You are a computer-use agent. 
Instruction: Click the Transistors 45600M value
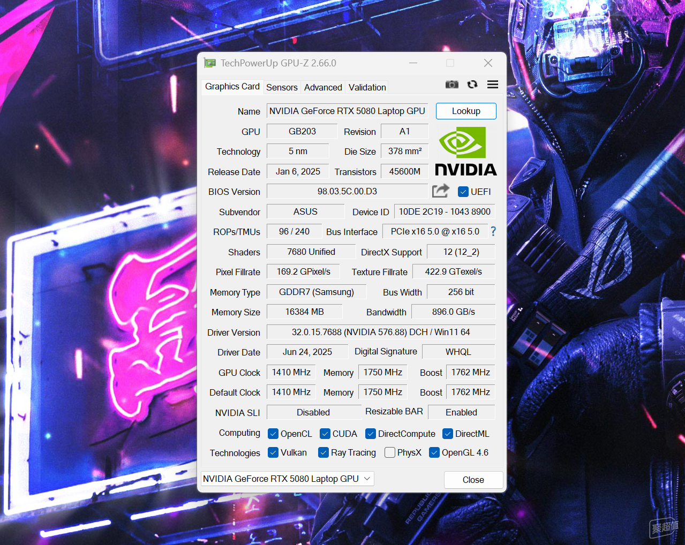pos(405,171)
